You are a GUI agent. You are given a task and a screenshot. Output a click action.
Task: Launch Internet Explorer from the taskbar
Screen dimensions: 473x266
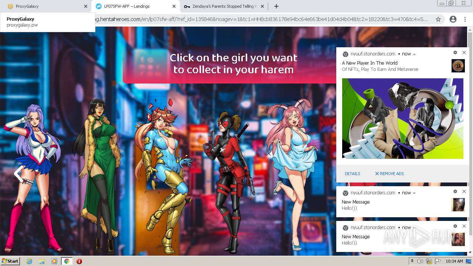(29, 261)
